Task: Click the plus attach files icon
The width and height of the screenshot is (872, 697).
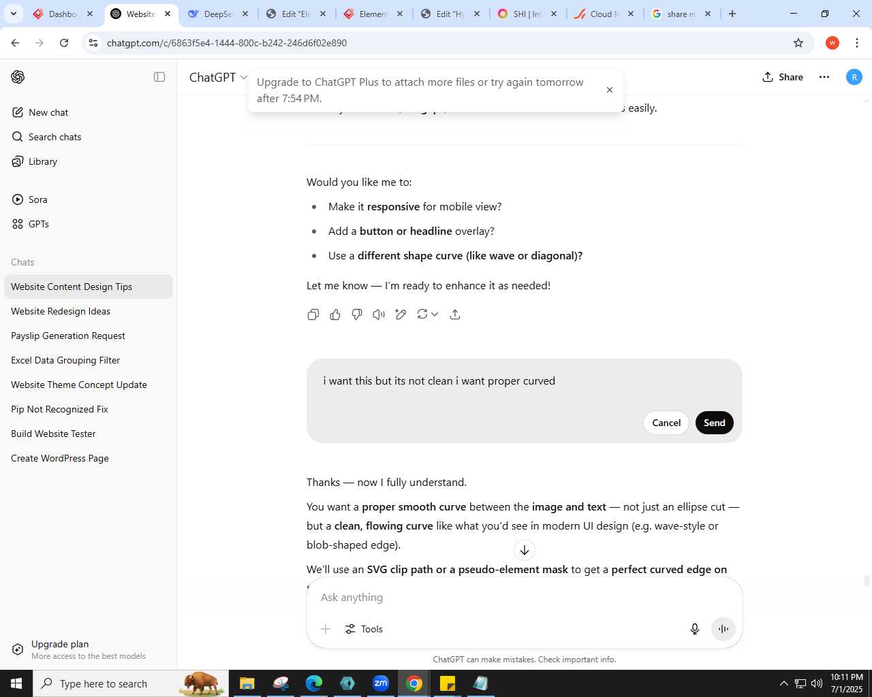Action: (x=326, y=629)
